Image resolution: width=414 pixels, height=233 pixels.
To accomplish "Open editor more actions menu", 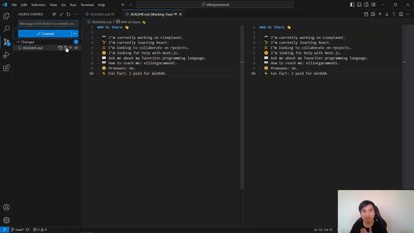I will (x=408, y=14).
